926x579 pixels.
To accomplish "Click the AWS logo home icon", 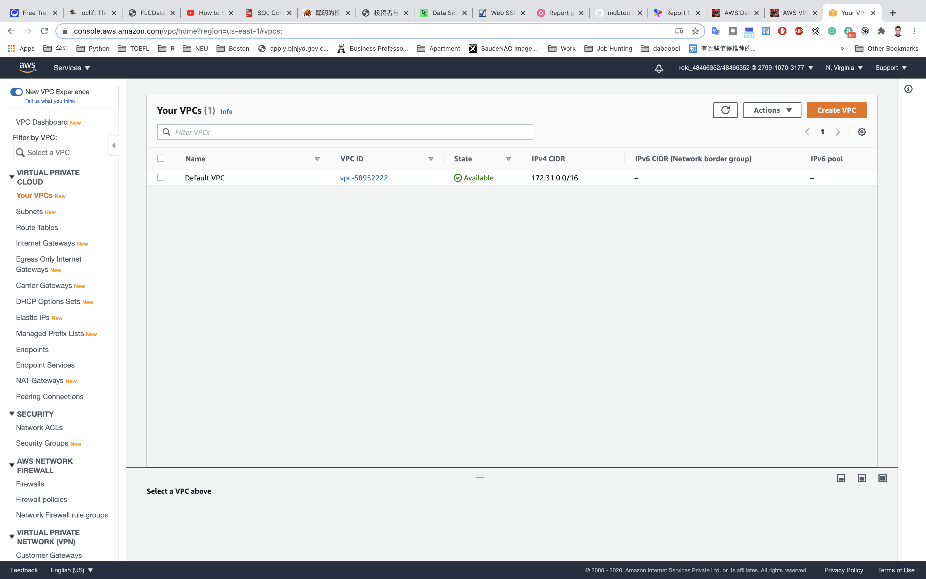I will point(27,67).
